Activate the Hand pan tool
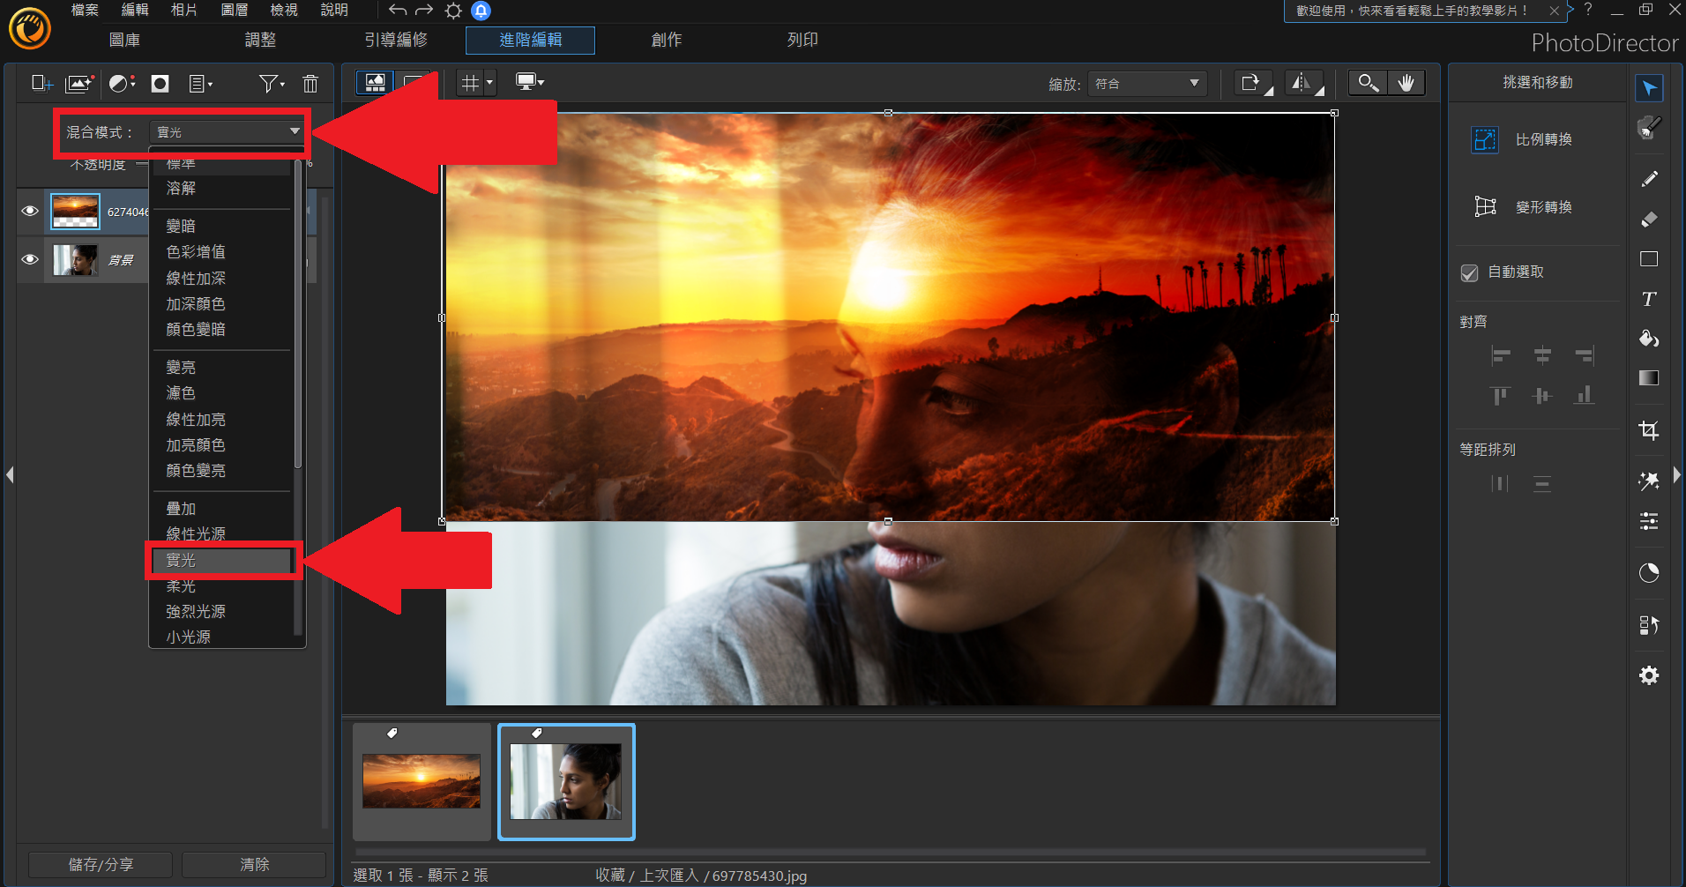Image resolution: width=1686 pixels, height=887 pixels. pyautogui.click(x=1406, y=83)
